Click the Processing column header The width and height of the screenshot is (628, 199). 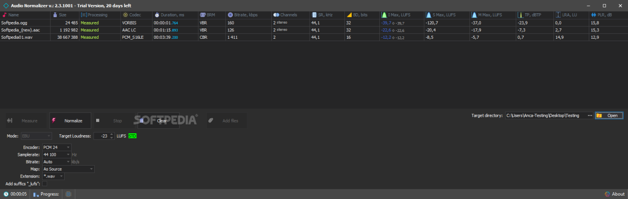[x=100, y=15]
